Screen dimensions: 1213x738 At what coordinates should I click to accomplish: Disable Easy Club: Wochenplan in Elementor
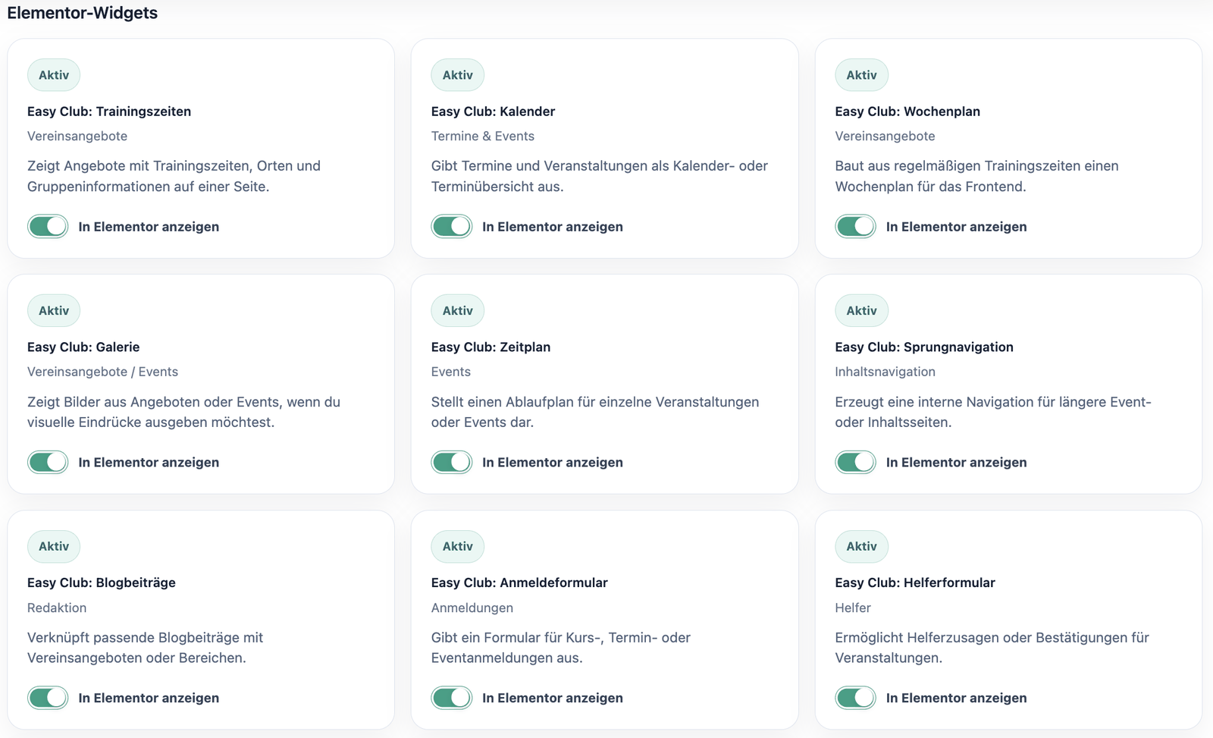(856, 226)
